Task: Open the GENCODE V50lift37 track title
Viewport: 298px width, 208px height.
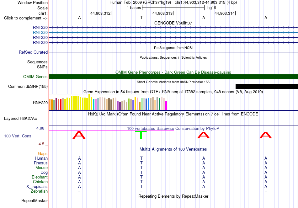Action: tap(173, 23)
